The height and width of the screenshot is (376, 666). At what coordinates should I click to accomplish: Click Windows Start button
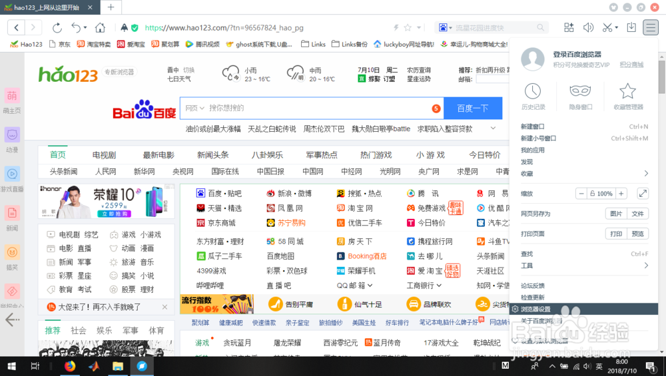11,366
